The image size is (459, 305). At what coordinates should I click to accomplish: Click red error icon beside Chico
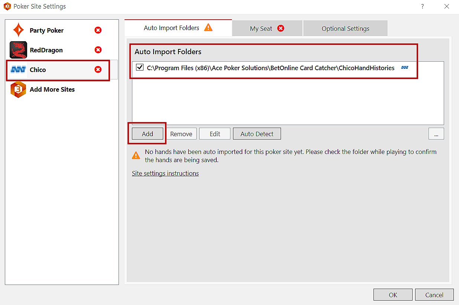point(98,70)
